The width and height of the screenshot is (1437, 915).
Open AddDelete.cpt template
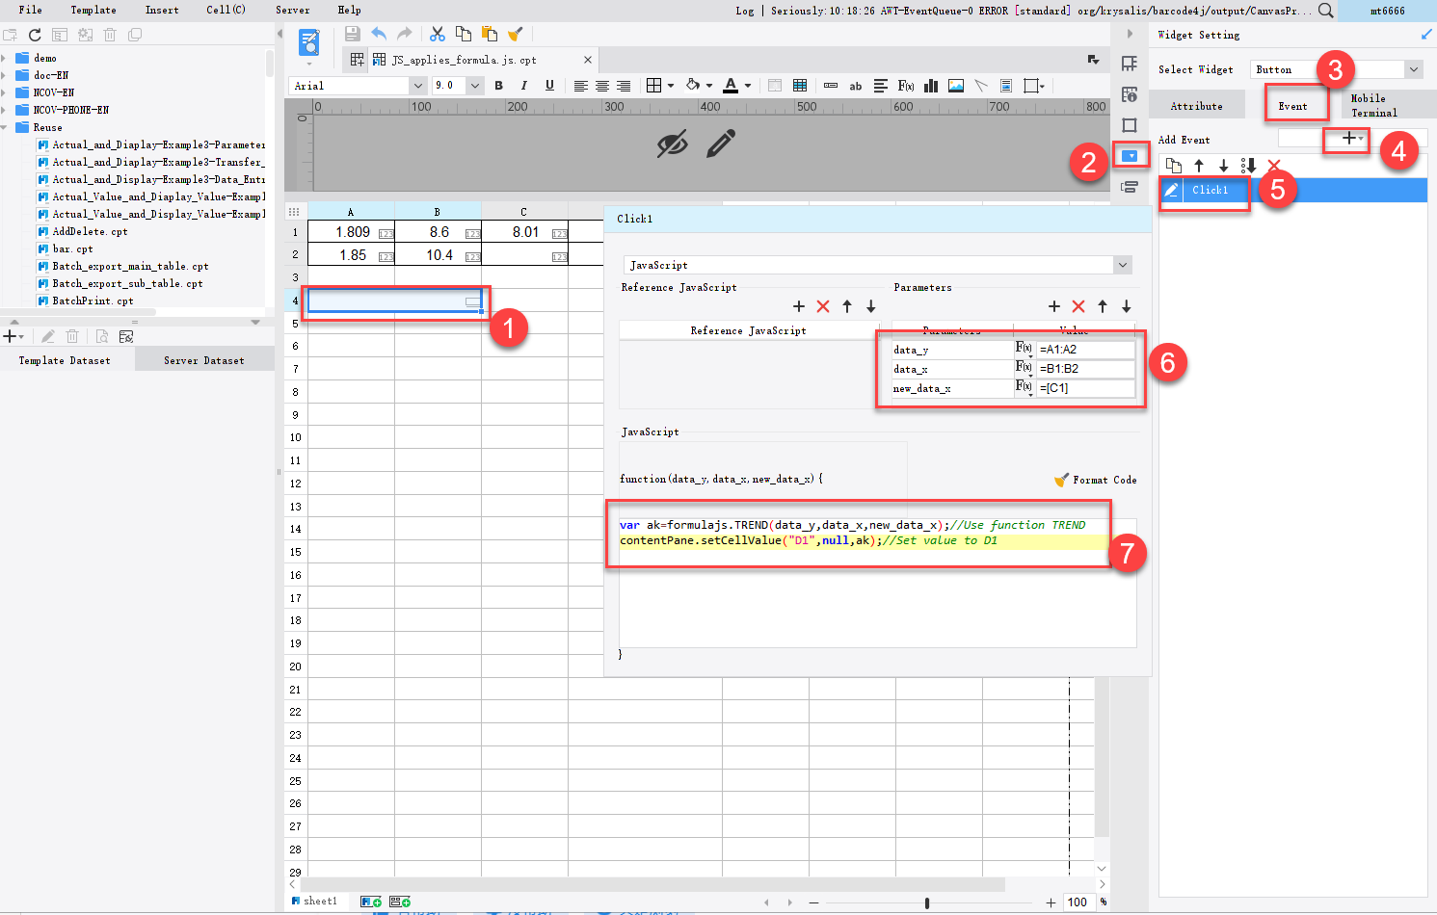(90, 231)
